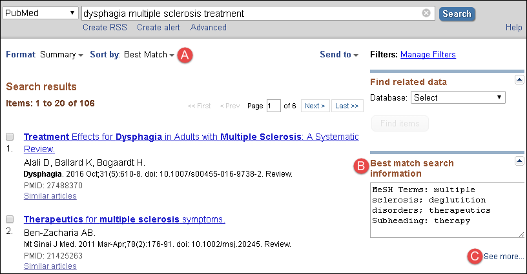This screenshot has width=527, height=274.
Task: Click the Create RSS link
Action: click(105, 28)
